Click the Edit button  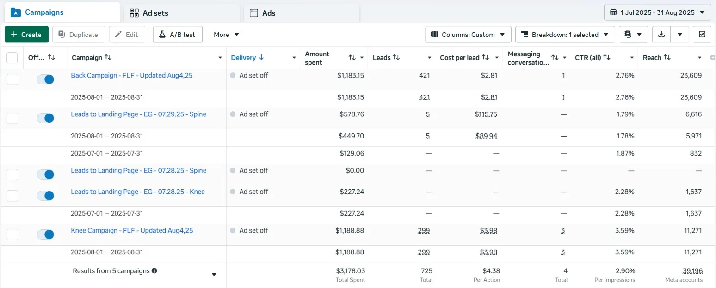[127, 35]
